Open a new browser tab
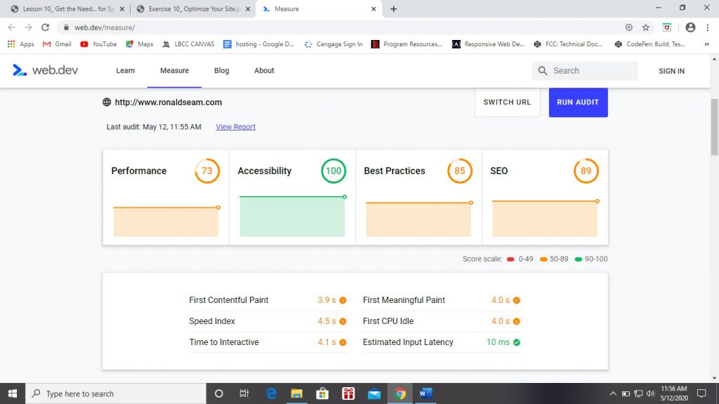Viewport: 719px width, 404px height. (x=393, y=9)
